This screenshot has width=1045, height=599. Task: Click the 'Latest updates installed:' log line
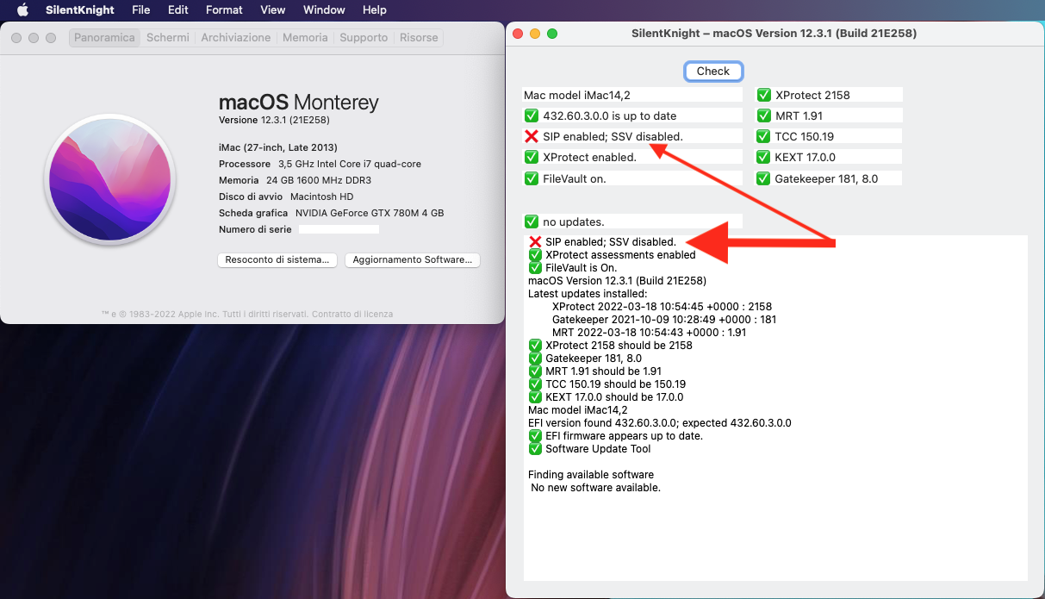click(588, 294)
